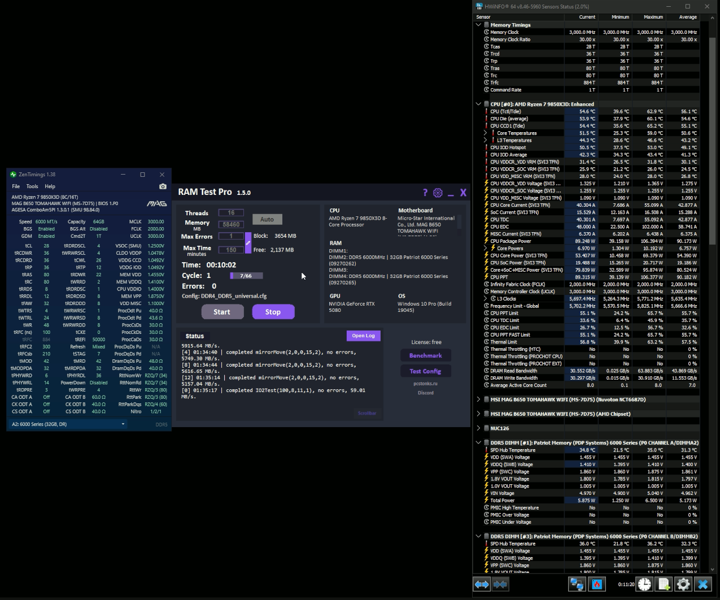720x600 pixels.
Task: Click the ZenTimings camera screenshot icon
Action: pyautogui.click(x=163, y=186)
